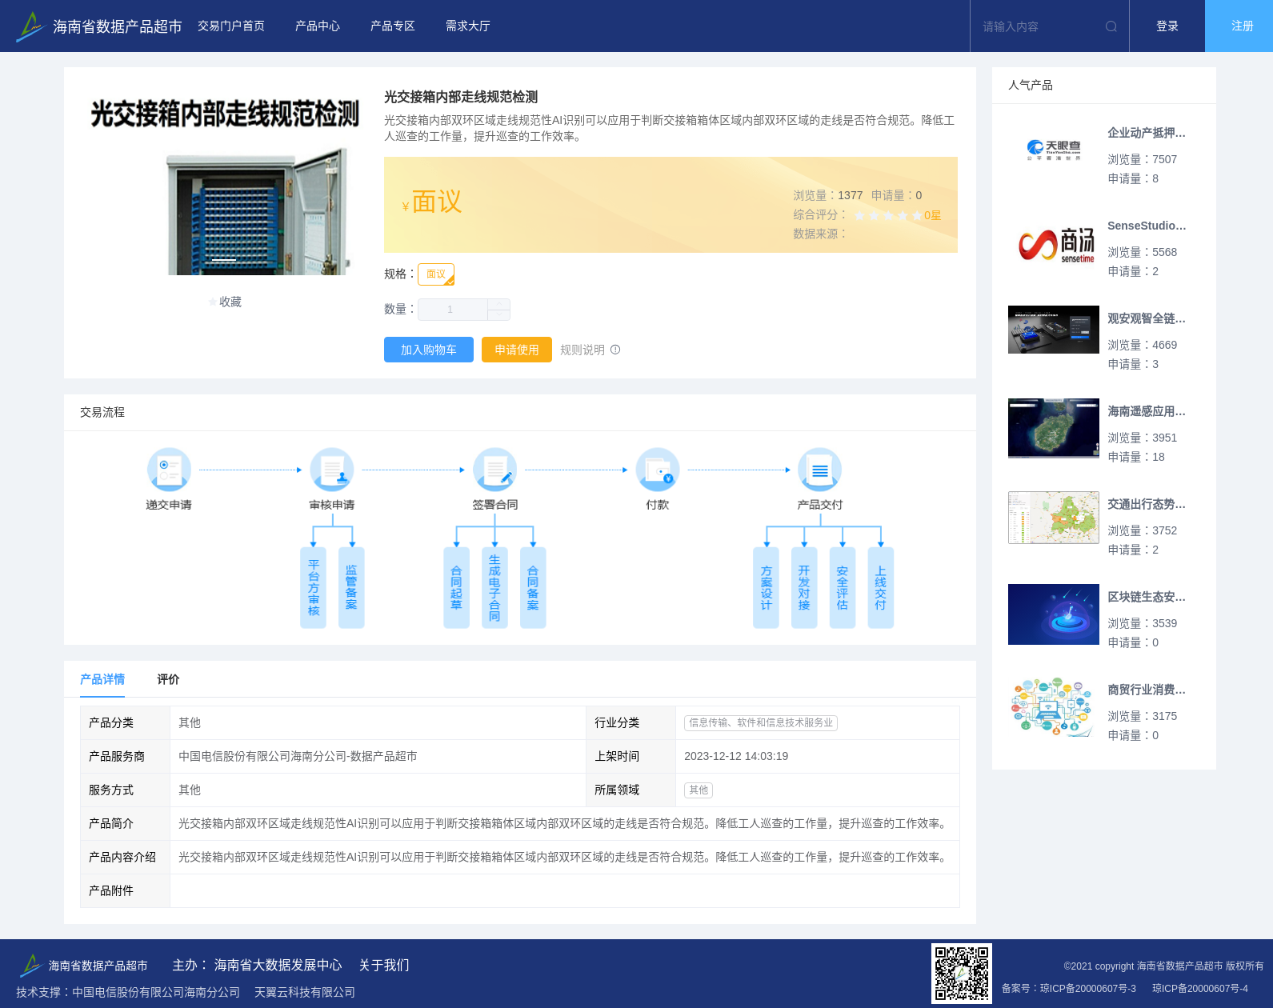Click the 付款 step icon
This screenshot has width=1273, height=1008.
coord(658,470)
